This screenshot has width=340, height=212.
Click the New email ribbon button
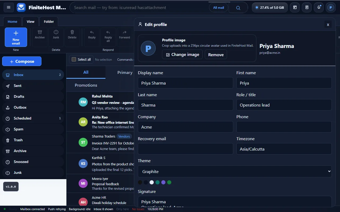tap(16, 37)
